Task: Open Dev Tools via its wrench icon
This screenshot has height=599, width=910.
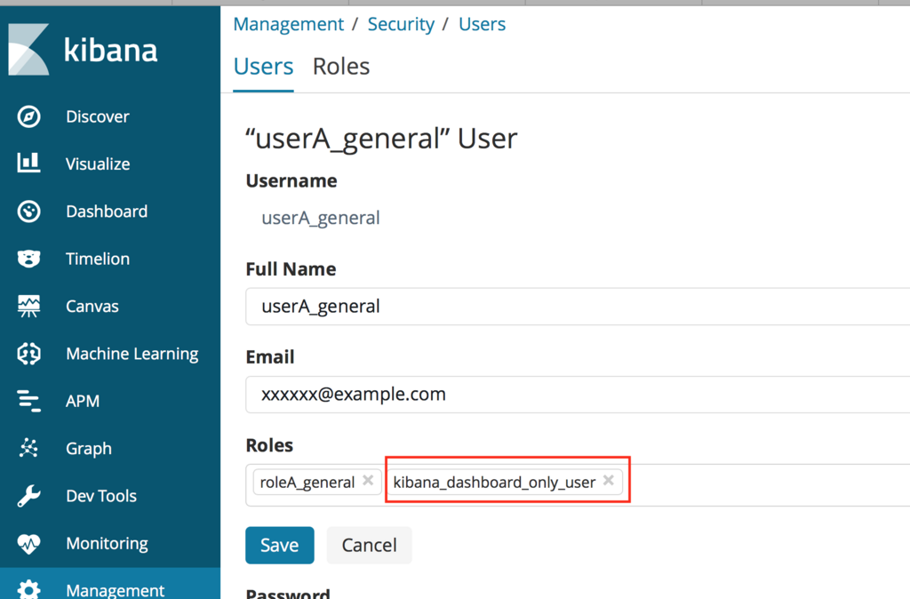Action: click(x=28, y=496)
